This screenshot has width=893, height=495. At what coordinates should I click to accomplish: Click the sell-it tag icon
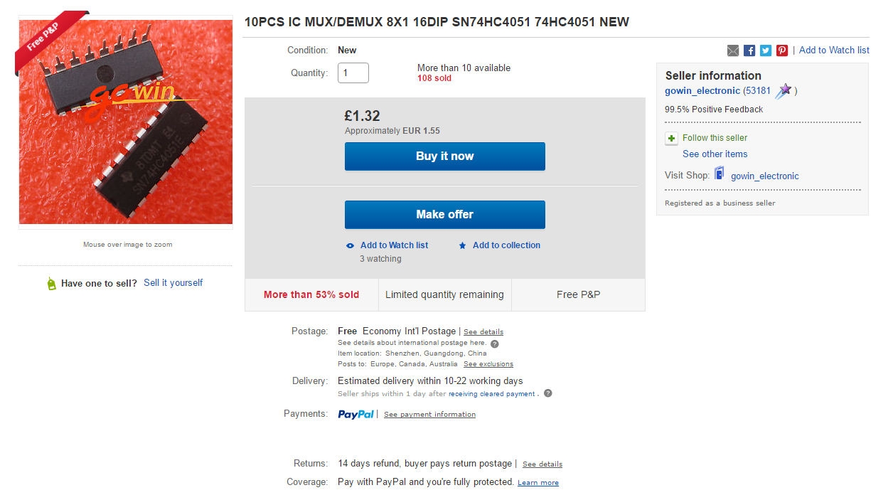click(51, 284)
